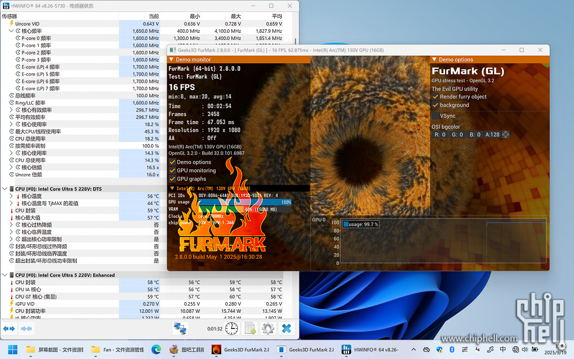Open the pen menu tray icon
Viewport: 574px width, 359px height.
(x=490, y=350)
